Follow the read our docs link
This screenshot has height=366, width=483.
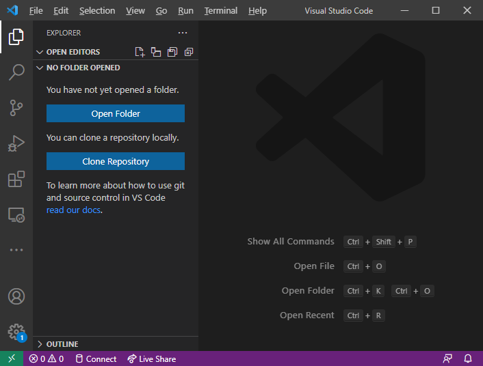[73, 210]
